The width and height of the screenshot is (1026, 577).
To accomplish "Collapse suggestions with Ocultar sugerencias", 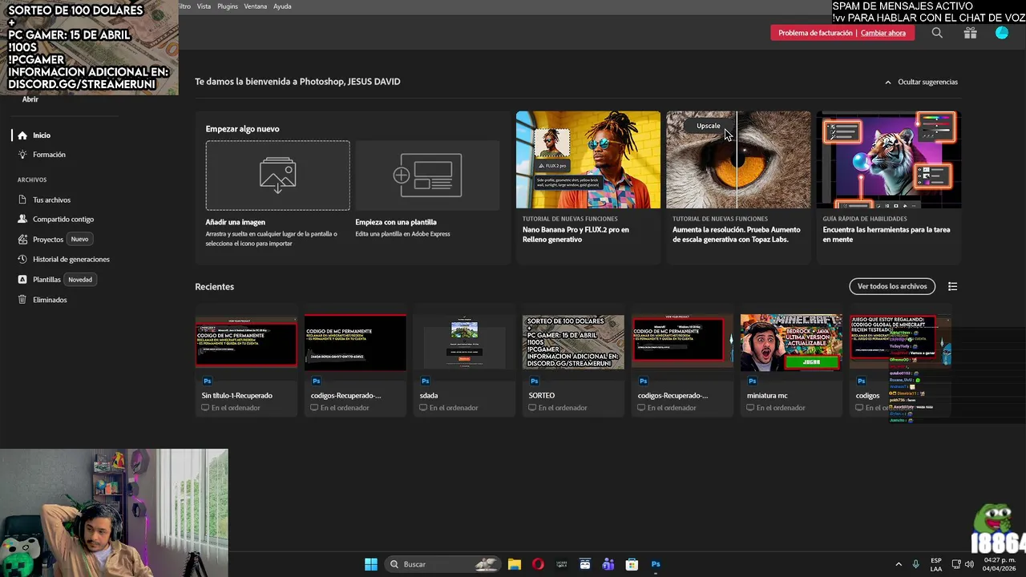I will (921, 82).
